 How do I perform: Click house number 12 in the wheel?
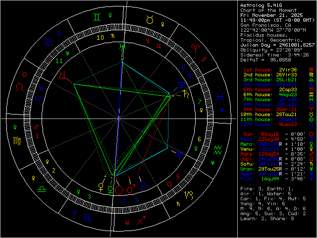(x=38, y=99)
